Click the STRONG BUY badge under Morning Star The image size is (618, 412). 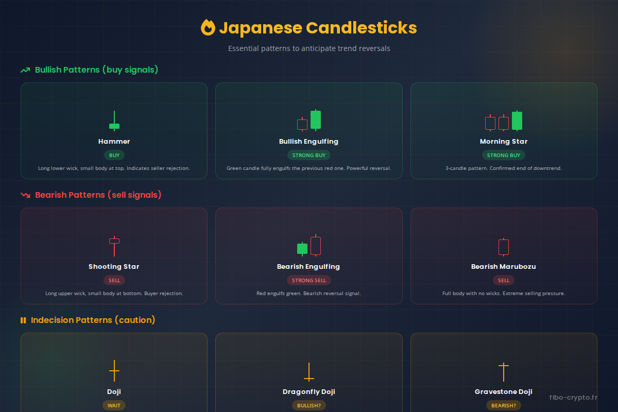(x=503, y=155)
